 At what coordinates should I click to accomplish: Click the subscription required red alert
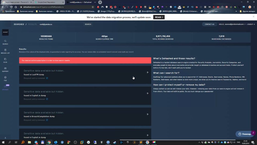point(85,61)
